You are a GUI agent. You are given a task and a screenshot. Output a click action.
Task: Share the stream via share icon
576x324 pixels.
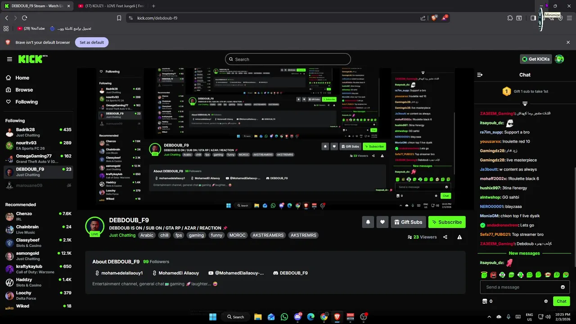tap(445, 237)
